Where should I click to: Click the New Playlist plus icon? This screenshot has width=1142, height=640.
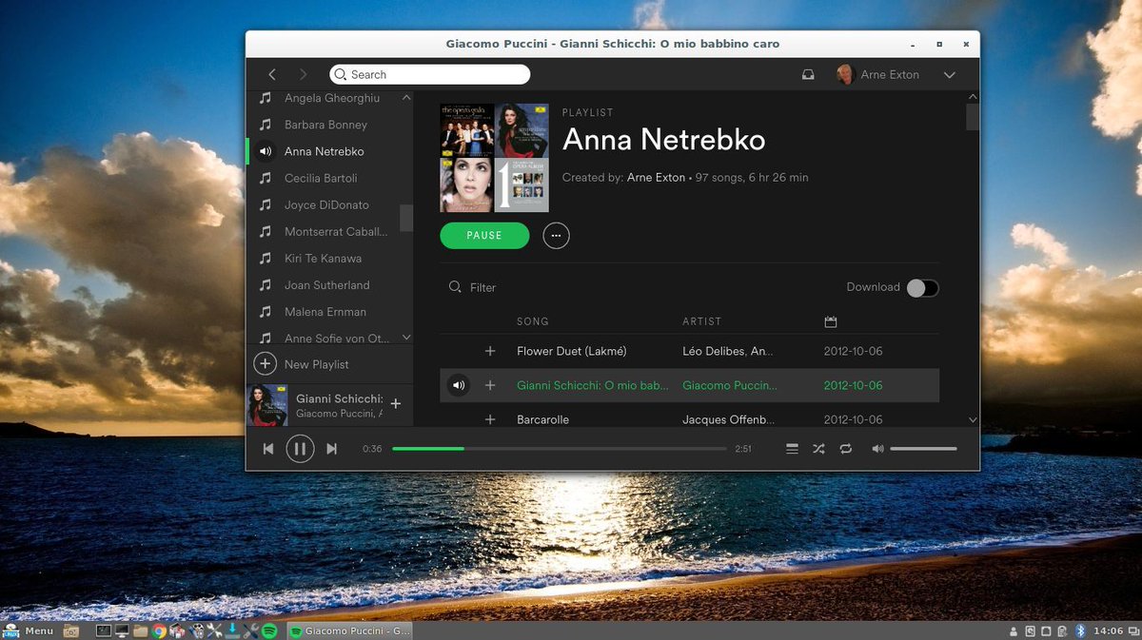[x=265, y=363]
